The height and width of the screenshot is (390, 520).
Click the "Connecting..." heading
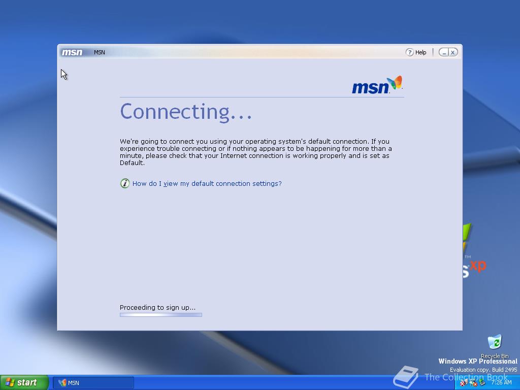click(x=186, y=112)
